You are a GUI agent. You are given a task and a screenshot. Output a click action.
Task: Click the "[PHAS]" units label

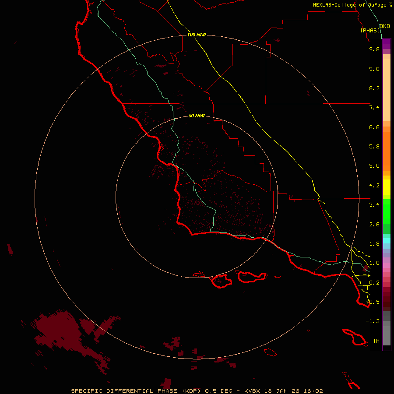coord(370,30)
